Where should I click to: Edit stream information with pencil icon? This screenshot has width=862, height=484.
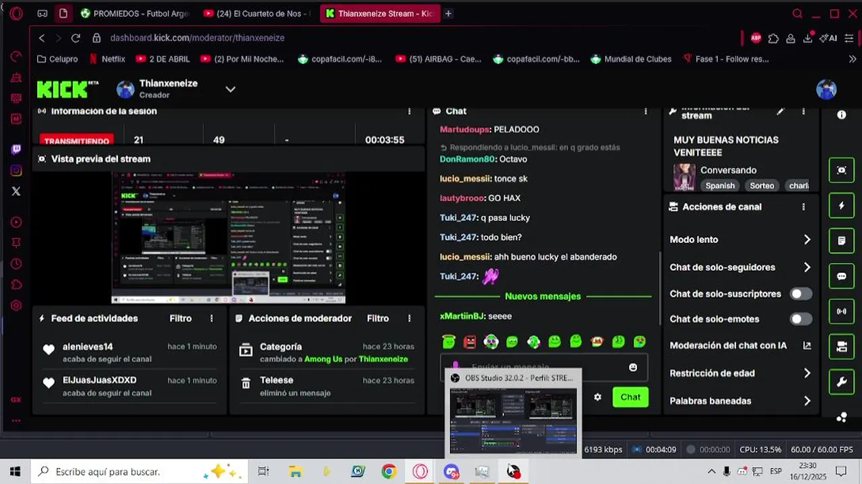point(781,112)
